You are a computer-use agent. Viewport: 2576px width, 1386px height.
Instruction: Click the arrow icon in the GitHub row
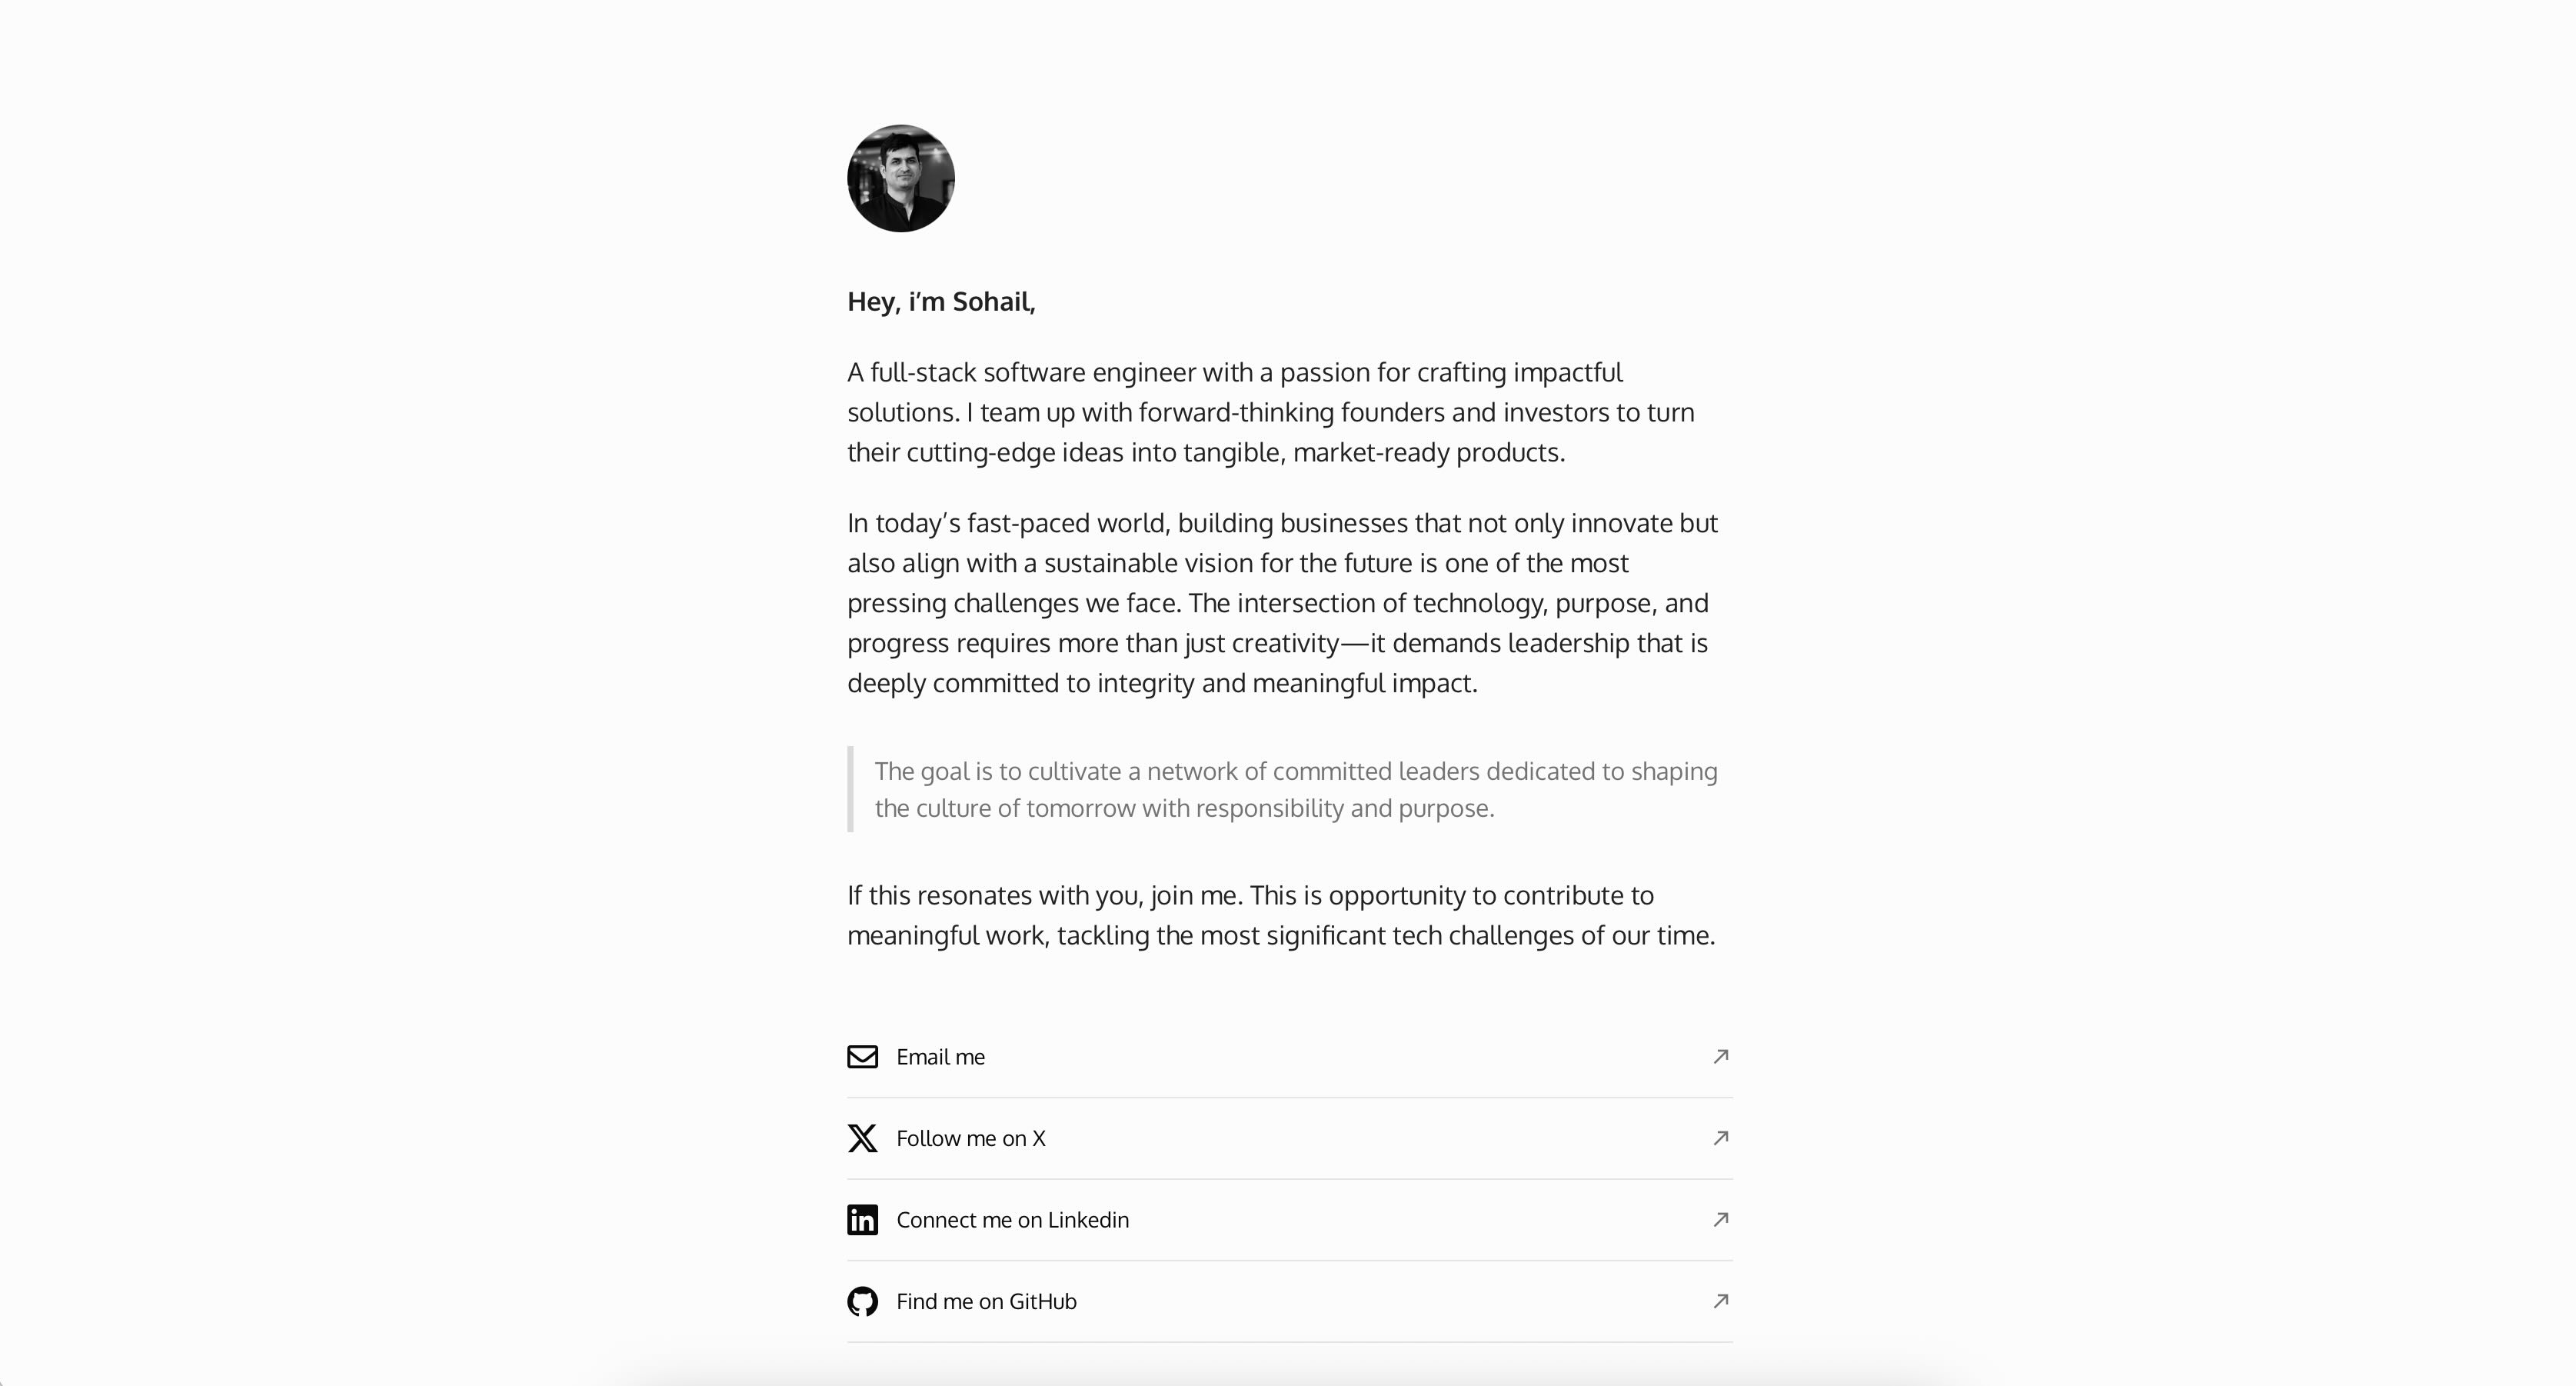pos(1720,1301)
